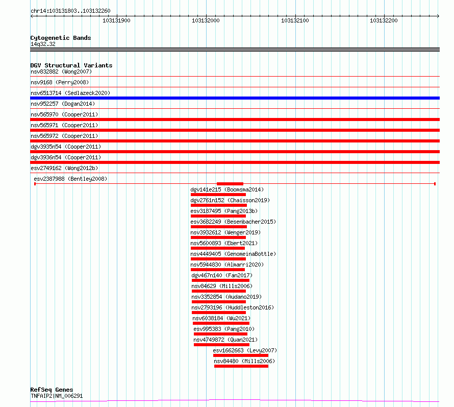Screen dimensions: 454x407
Task: Open variant esv2749162 (Wong2012b)
Action: point(64,168)
